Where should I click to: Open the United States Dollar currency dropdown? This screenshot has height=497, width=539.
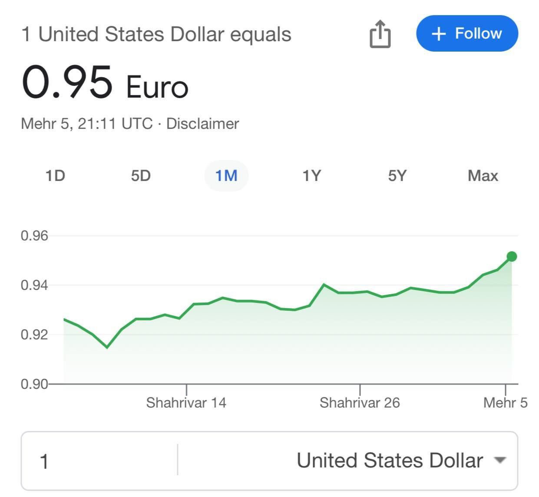pyautogui.click(x=348, y=461)
